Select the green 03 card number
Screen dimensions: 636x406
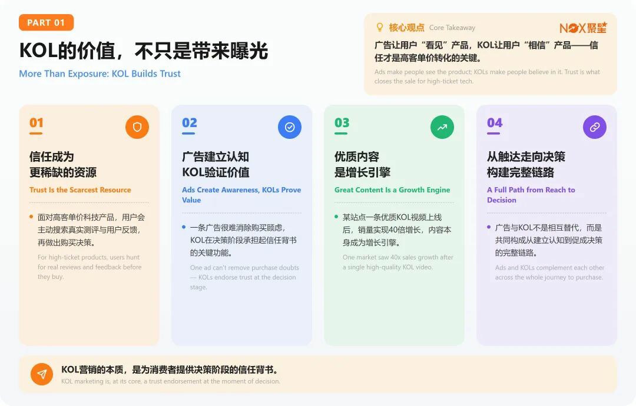click(342, 122)
